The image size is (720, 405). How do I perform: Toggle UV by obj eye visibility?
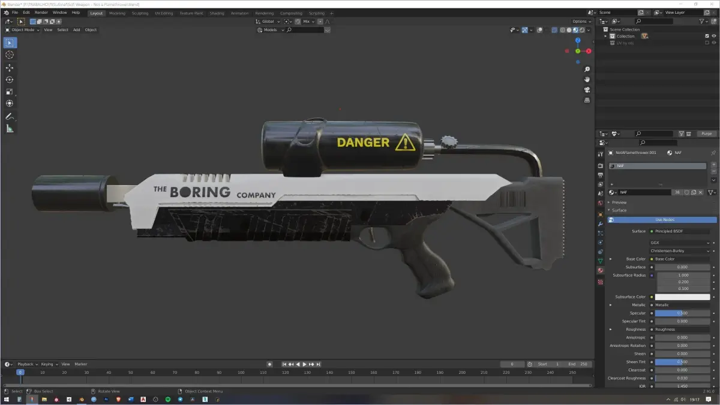713,43
